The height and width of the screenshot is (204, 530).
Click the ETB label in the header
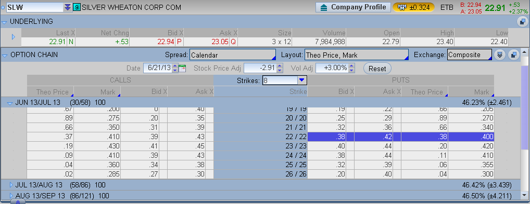coord(447,7)
